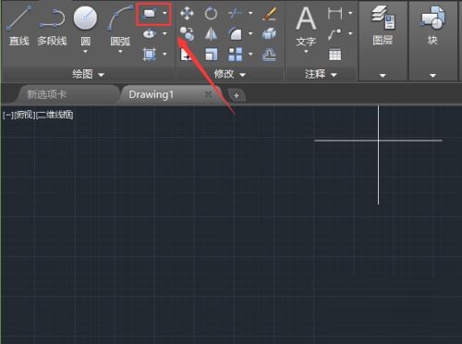Activate the Trim tool
462x344 pixels.
pyautogui.click(x=236, y=13)
